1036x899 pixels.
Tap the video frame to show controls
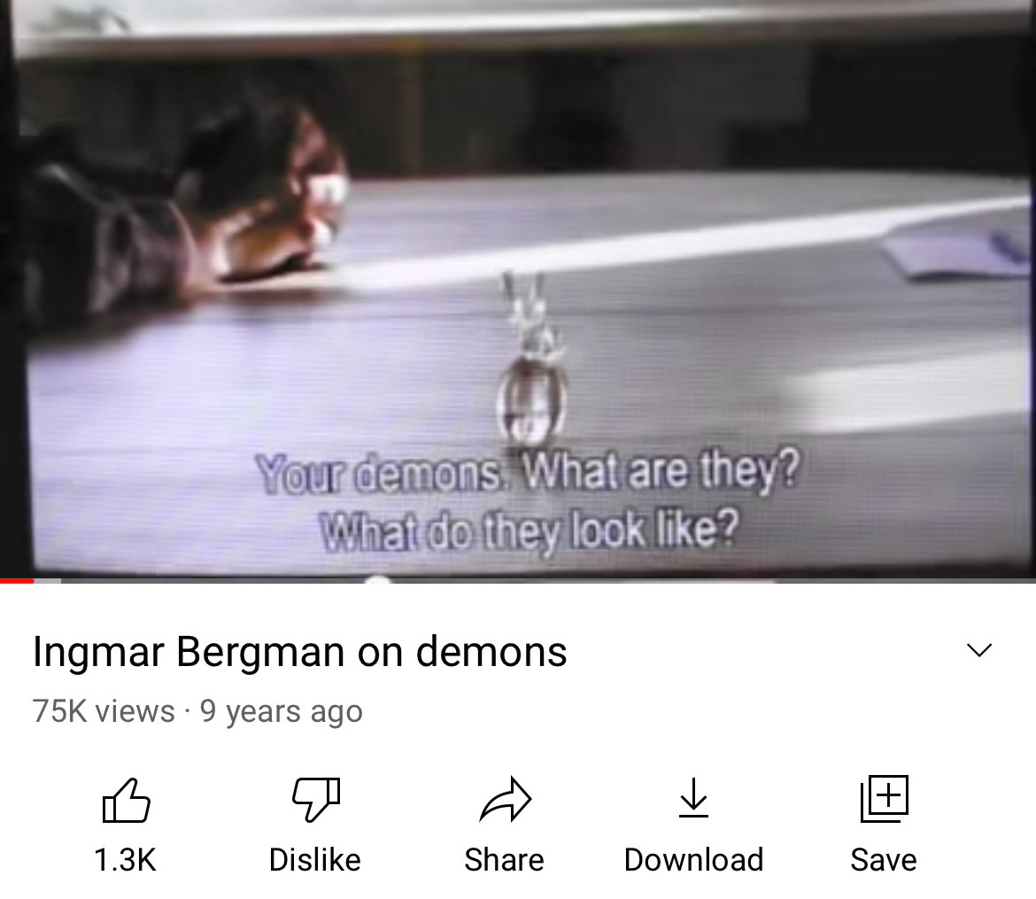pyautogui.click(x=518, y=289)
